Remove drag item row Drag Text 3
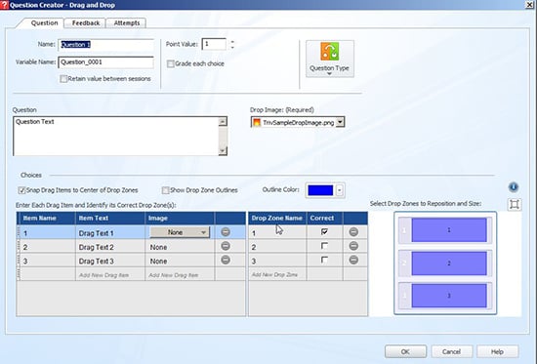Viewport: 537px width, 364px height. click(x=226, y=260)
